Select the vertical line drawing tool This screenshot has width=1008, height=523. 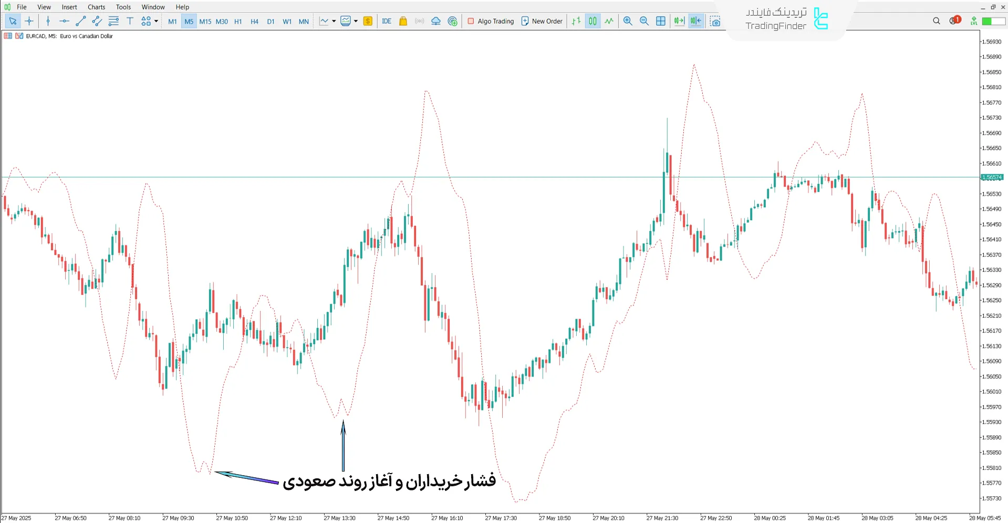tap(47, 21)
